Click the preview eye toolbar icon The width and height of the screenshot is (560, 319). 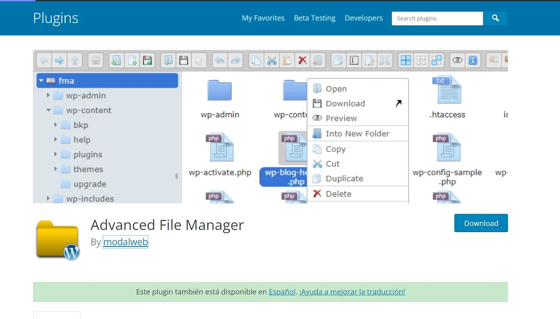pos(458,60)
